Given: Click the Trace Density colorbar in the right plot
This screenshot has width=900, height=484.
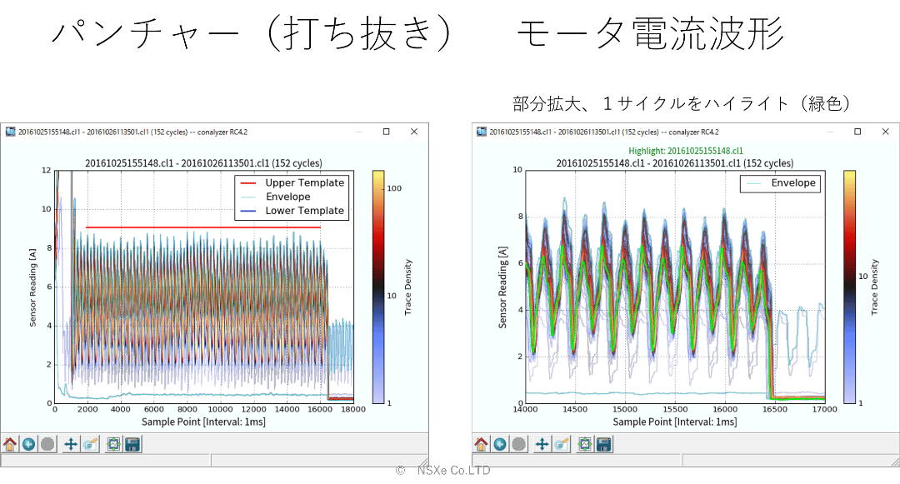Looking at the screenshot, I should pos(849,287).
